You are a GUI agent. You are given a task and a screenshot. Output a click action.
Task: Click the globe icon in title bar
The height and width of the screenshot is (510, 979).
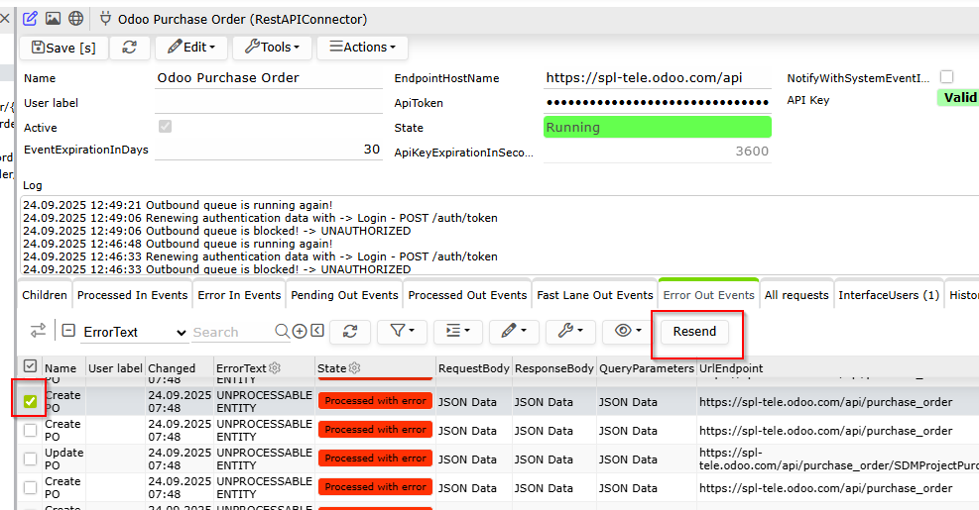76,18
